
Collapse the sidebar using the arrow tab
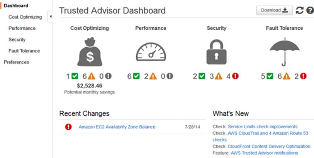51,17
